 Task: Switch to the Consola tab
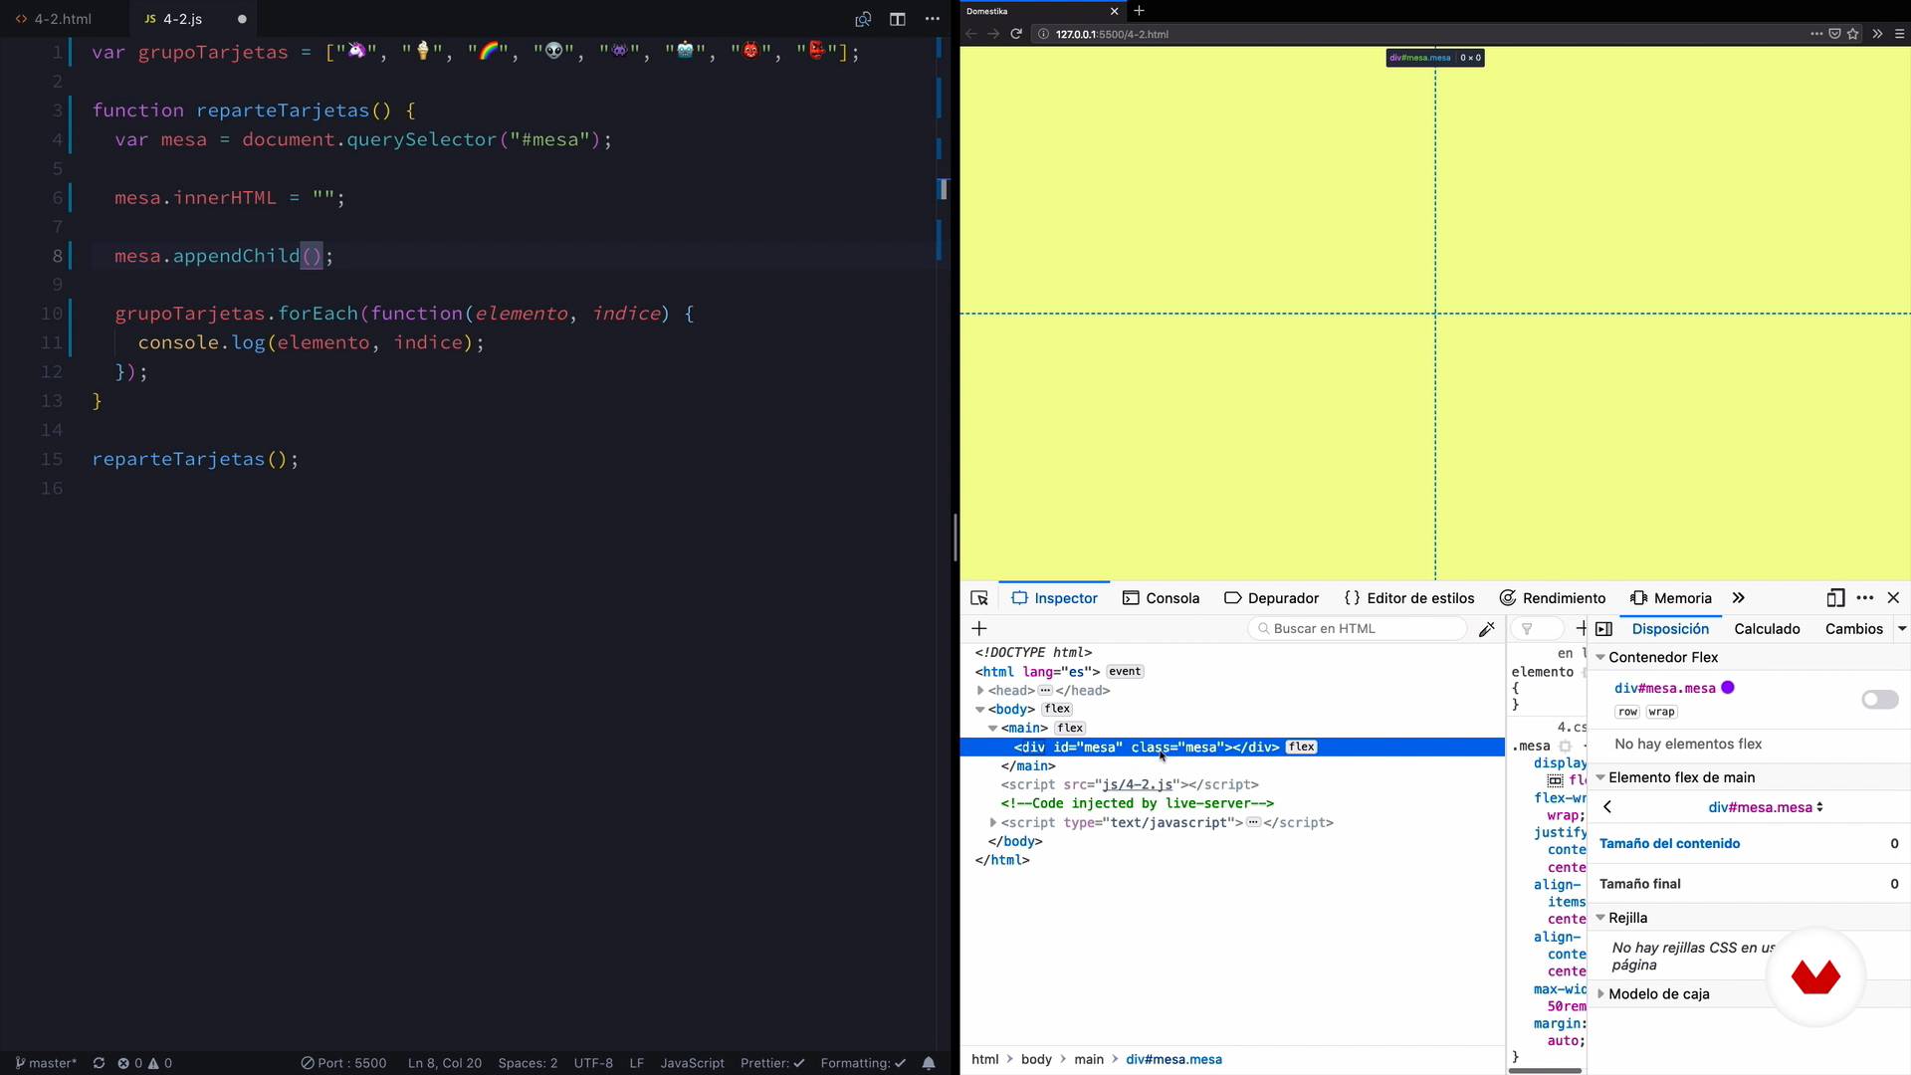pos(1161,598)
